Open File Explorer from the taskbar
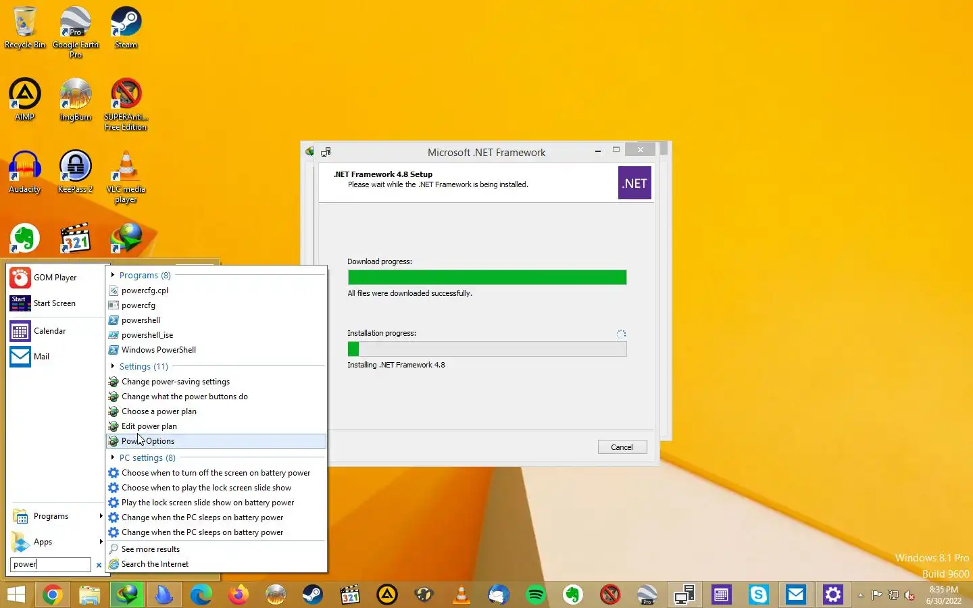 click(90, 594)
